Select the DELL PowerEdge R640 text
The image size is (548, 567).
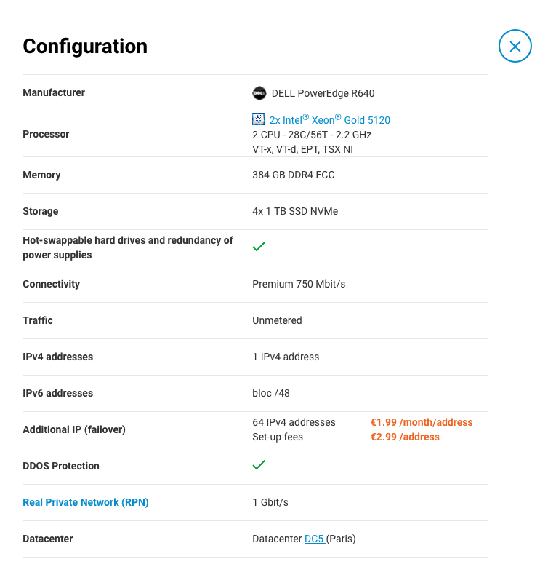click(x=323, y=93)
